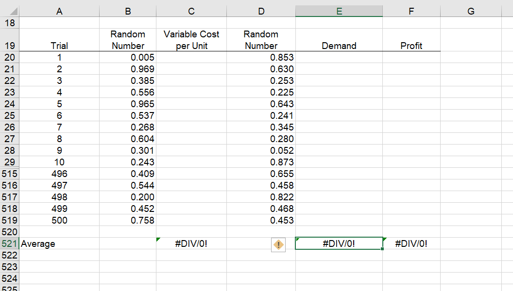Click cell containing 0.301
The height and width of the screenshot is (291, 513).
[x=128, y=150]
